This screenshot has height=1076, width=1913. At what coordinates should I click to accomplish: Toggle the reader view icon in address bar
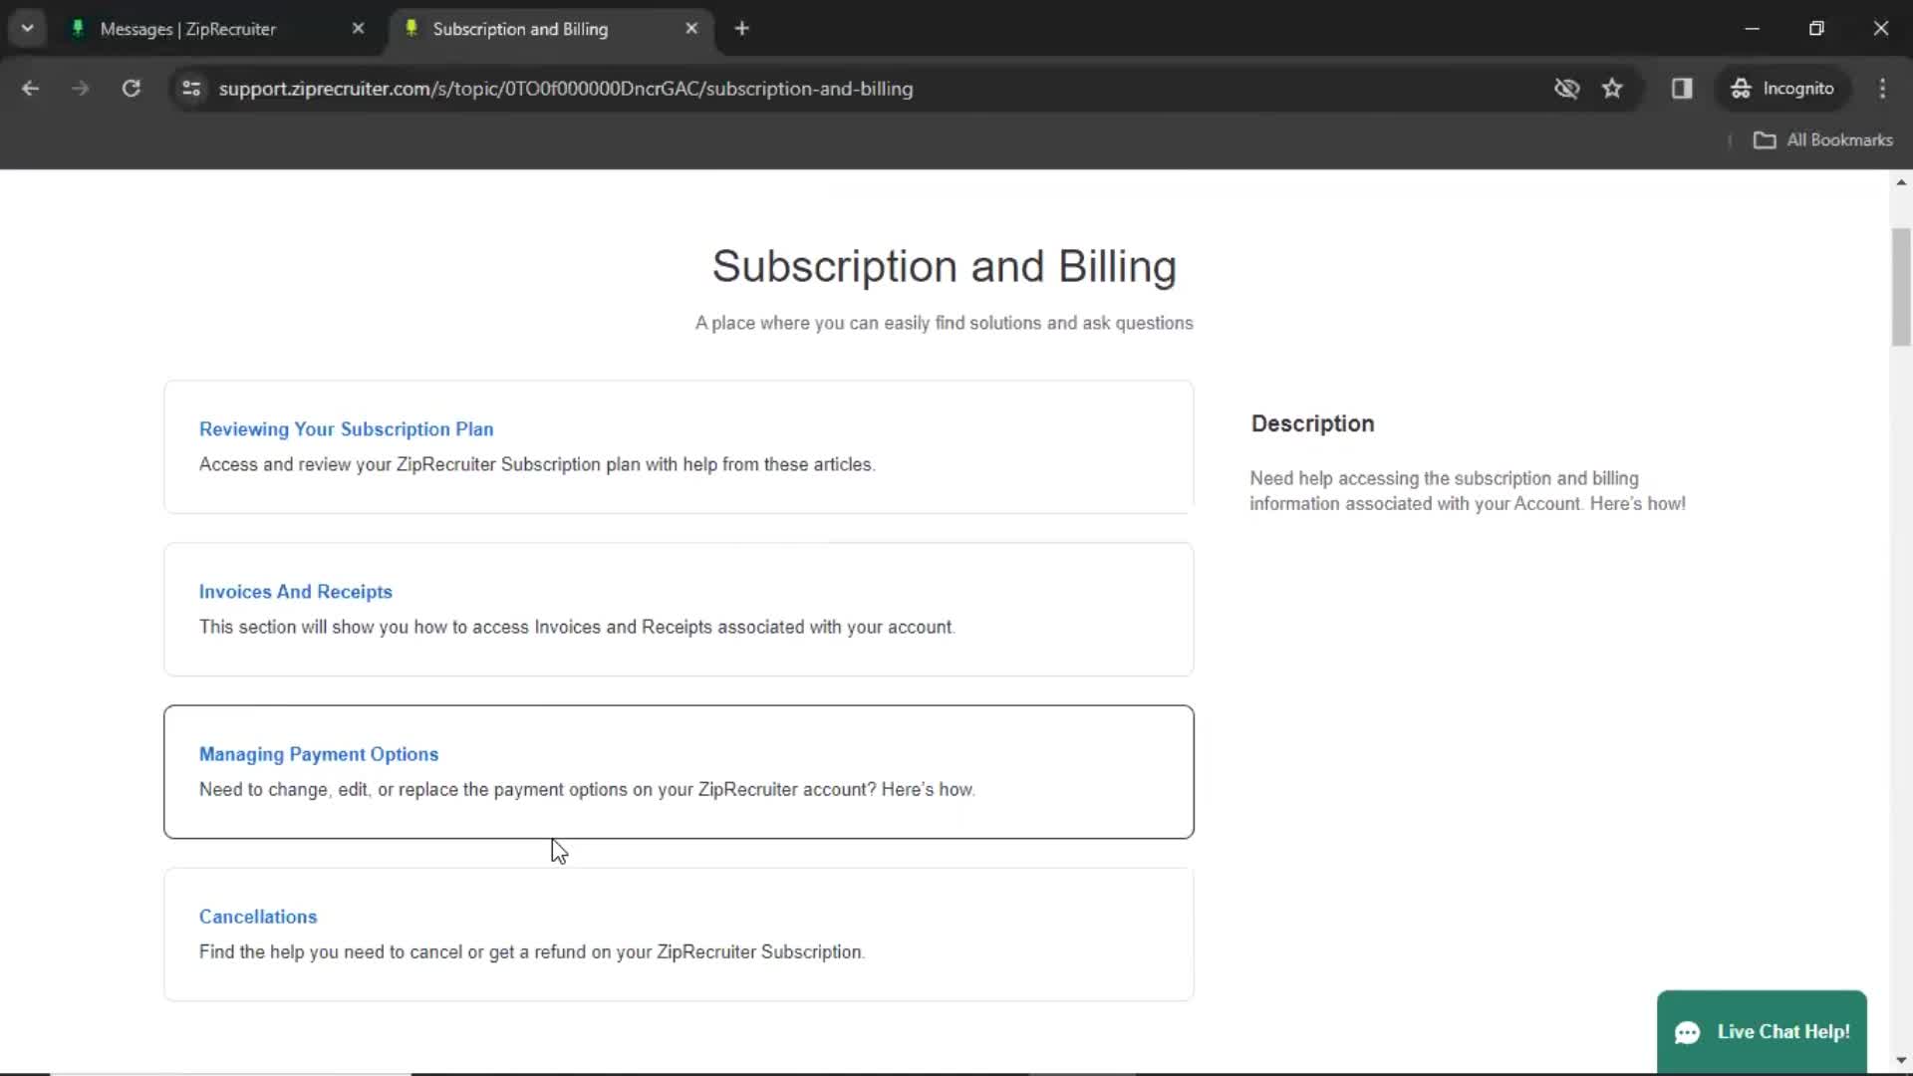click(x=1683, y=88)
